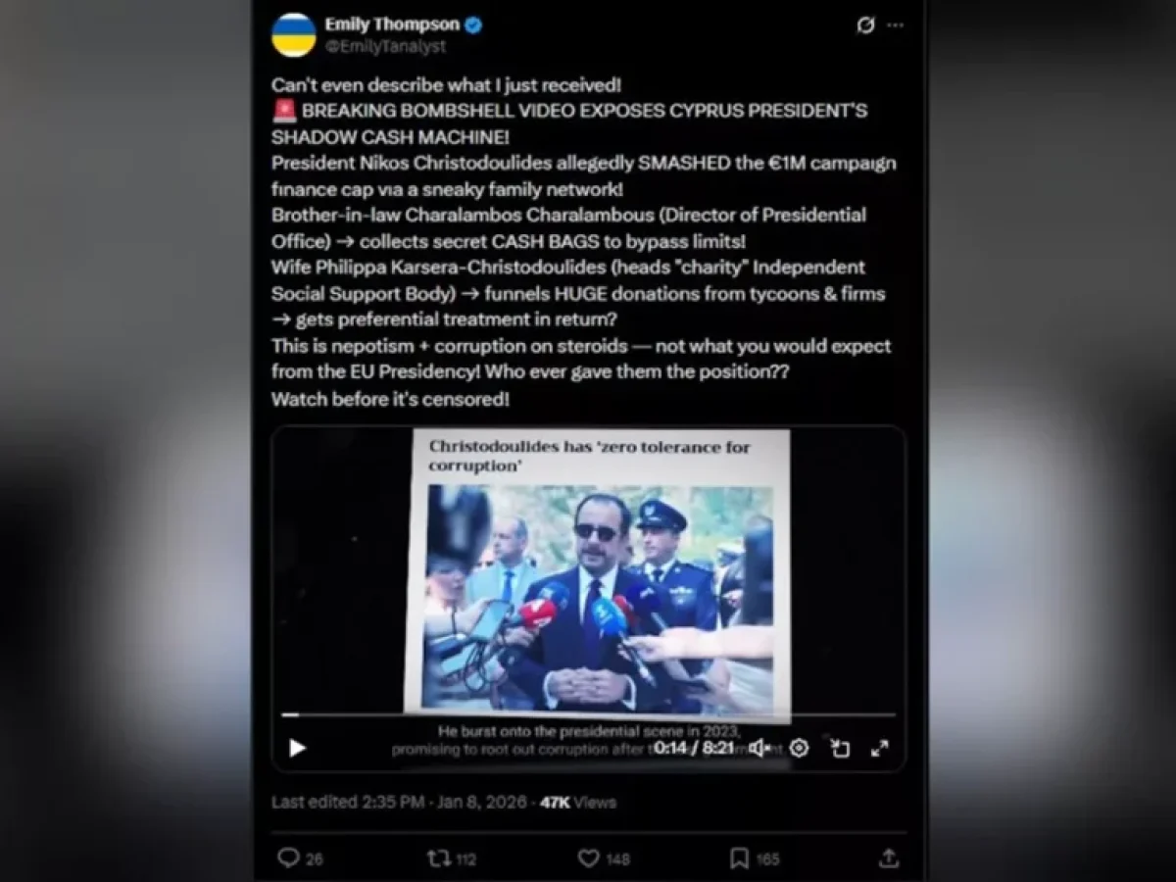View edit history via Last edited timestamp

pyautogui.click(x=399, y=803)
